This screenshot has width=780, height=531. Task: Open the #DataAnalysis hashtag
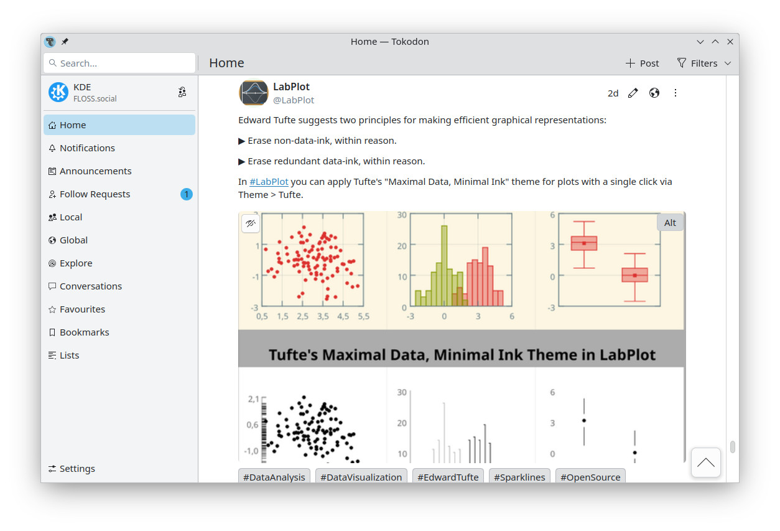tap(274, 477)
